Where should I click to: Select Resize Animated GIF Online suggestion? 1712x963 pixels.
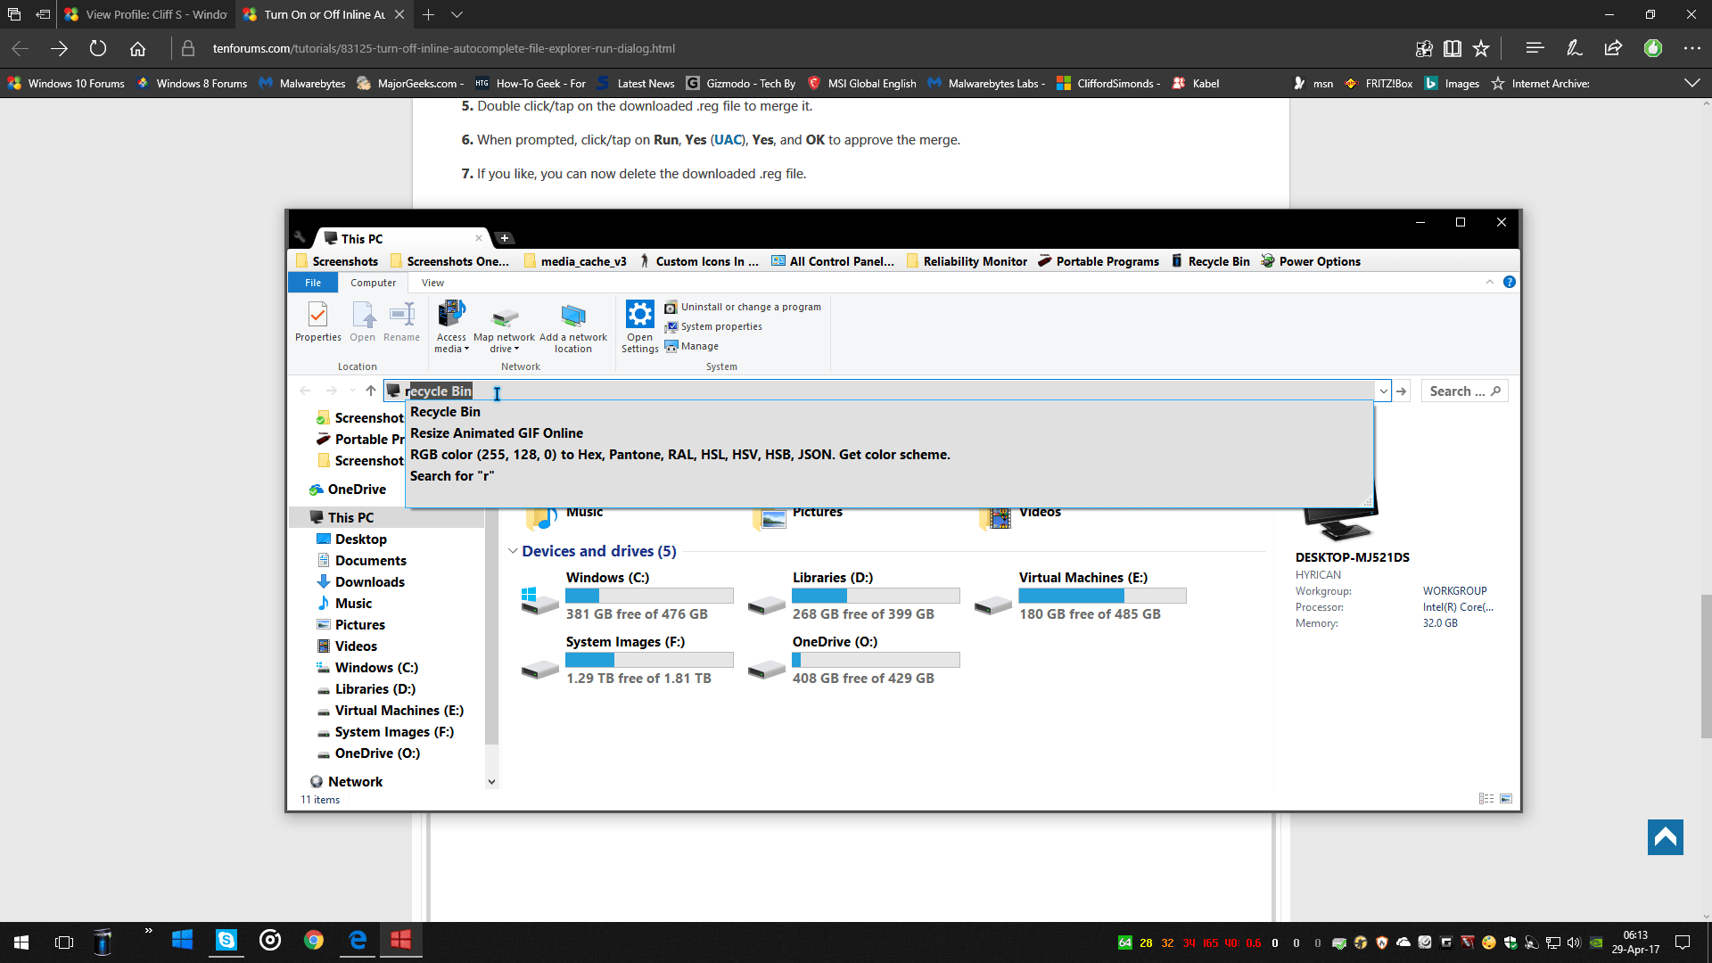click(497, 432)
